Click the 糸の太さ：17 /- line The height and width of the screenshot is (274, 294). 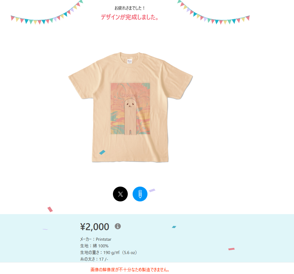tap(94, 259)
